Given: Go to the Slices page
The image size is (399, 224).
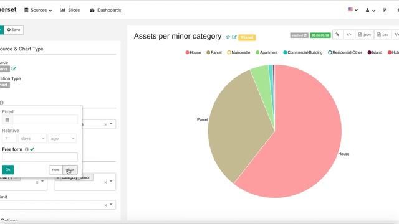Looking at the screenshot, I should (x=70, y=10).
